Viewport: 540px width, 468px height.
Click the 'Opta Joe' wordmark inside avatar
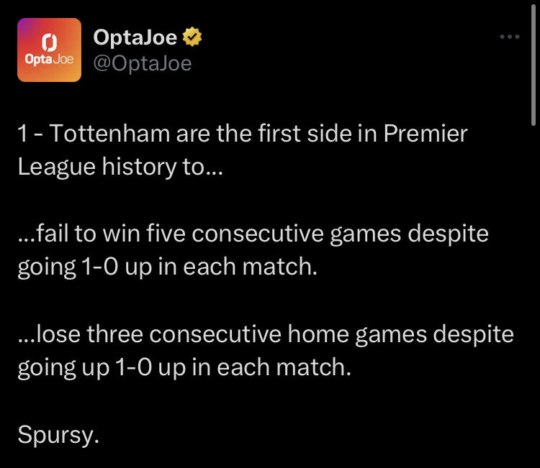click(49, 60)
